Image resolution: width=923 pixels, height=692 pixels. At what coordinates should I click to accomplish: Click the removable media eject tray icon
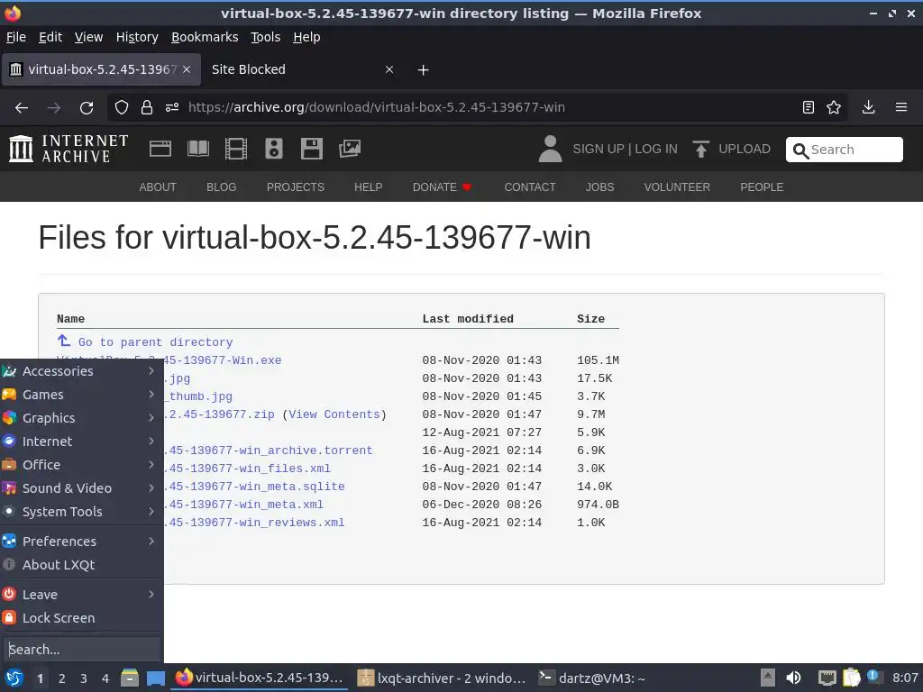pyautogui.click(x=768, y=678)
